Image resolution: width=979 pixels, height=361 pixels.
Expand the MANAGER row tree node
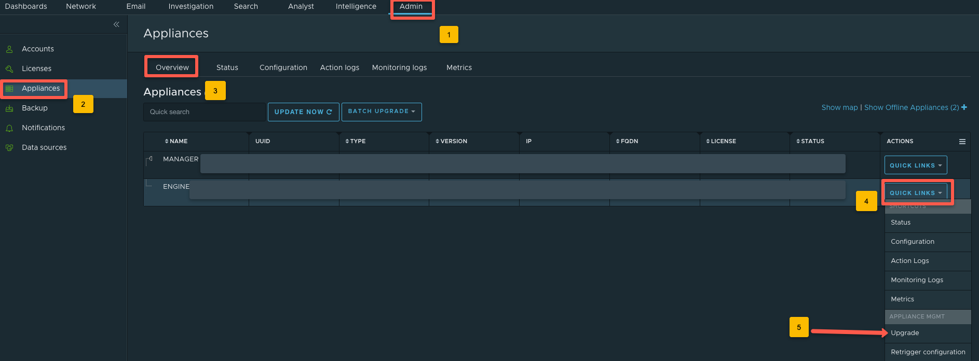click(x=149, y=159)
